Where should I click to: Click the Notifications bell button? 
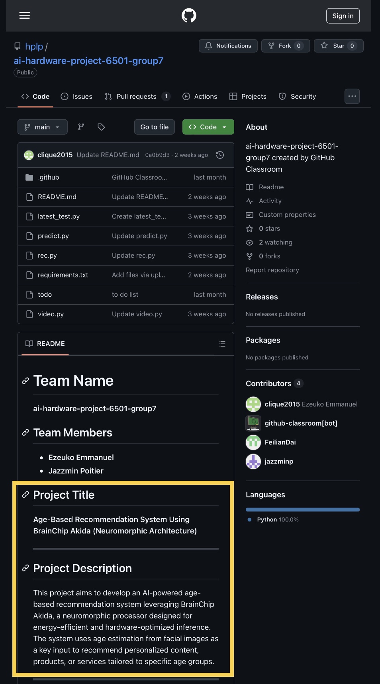click(x=228, y=46)
